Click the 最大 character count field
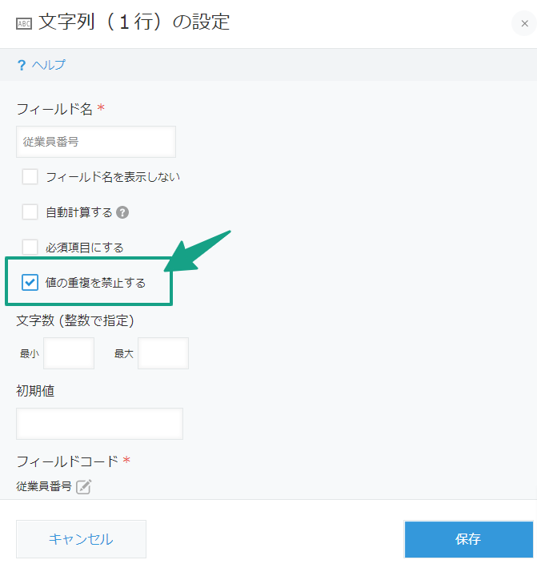The height and width of the screenshot is (572, 537). coord(163,353)
